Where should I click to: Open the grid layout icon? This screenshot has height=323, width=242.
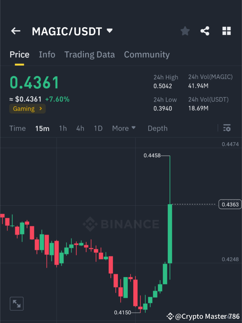coord(226,31)
